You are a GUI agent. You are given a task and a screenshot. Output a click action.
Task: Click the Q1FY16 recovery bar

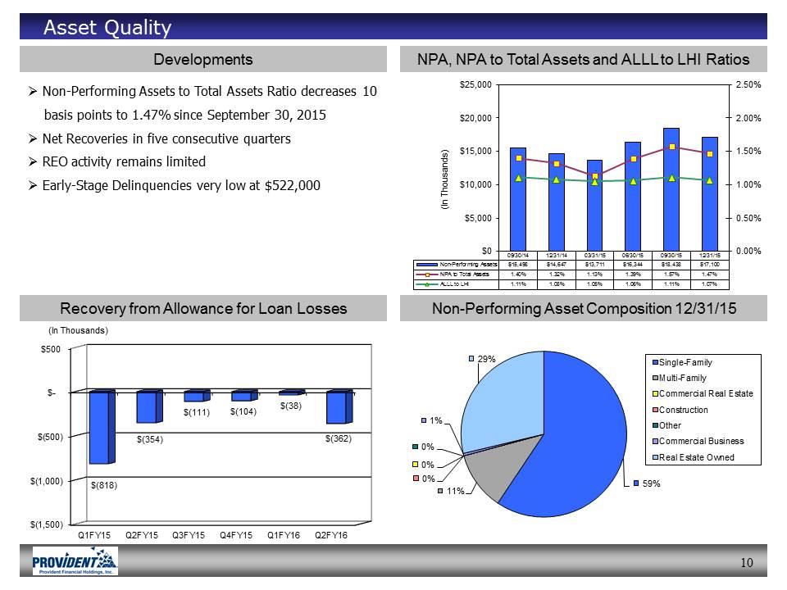coord(292,393)
